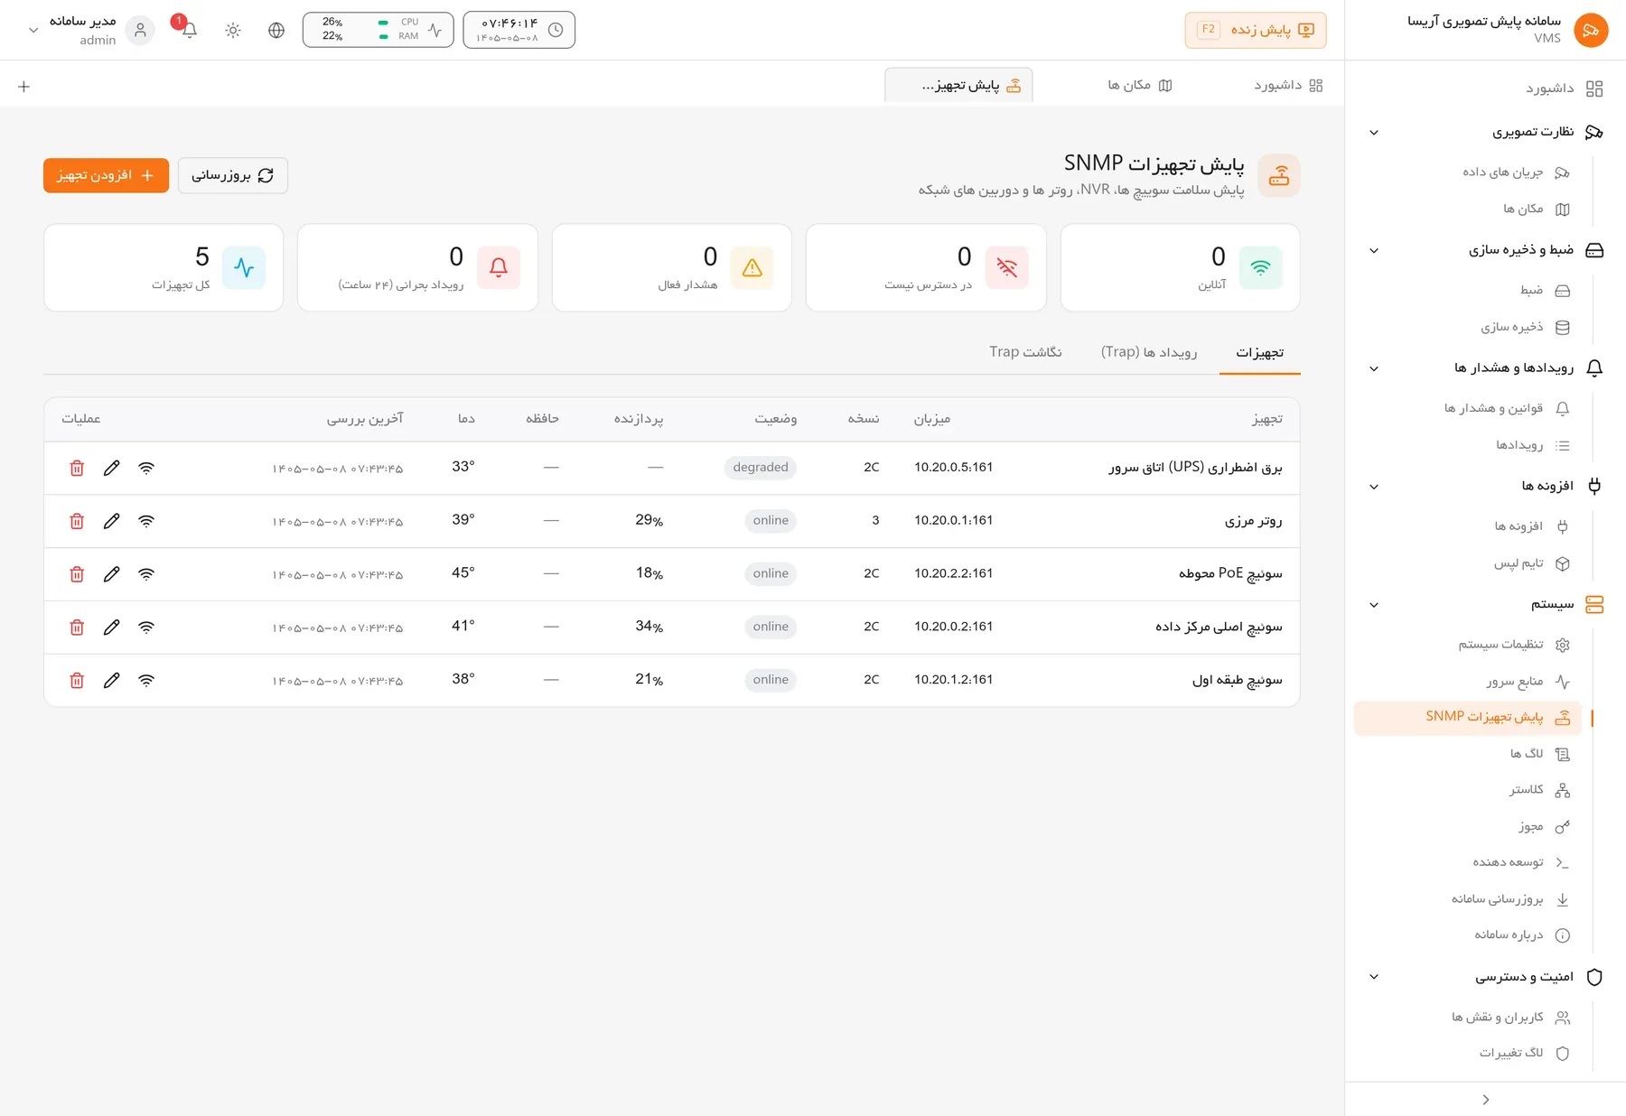Collapse the sidebar using bottom arrow
The height and width of the screenshot is (1116, 1626).
[x=1486, y=1099]
